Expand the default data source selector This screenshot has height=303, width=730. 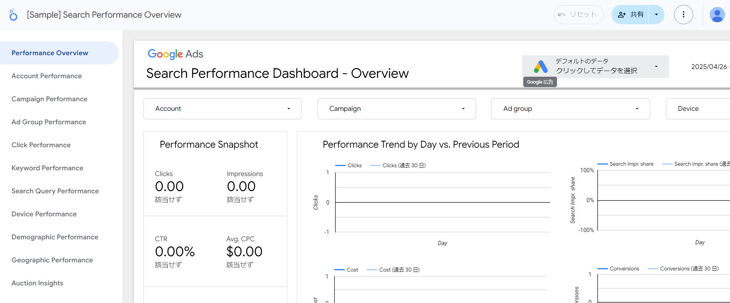tap(656, 66)
